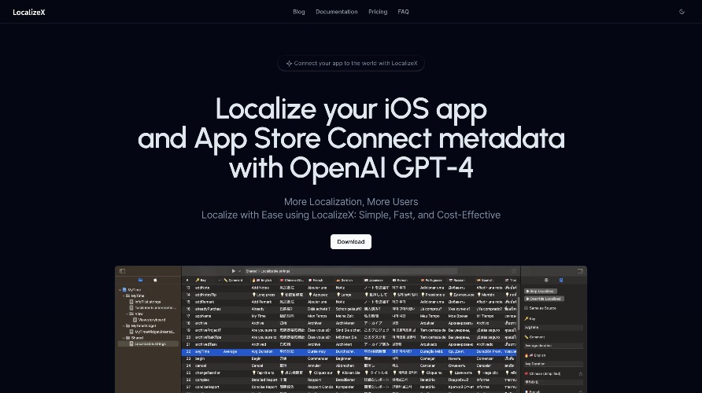Select the Apple icon in sidebar
Screen dimensions: 702x393
pyautogui.click(x=155, y=280)
